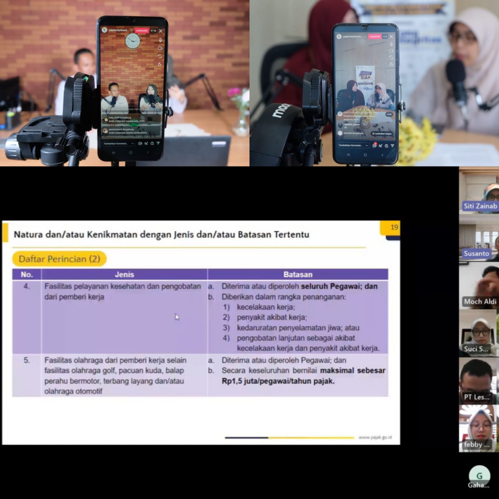Image resolution: width=499 pixels, height=499 pixels.
Task: Tap add guest icon on right phone
Action: [x=374, y=145]
